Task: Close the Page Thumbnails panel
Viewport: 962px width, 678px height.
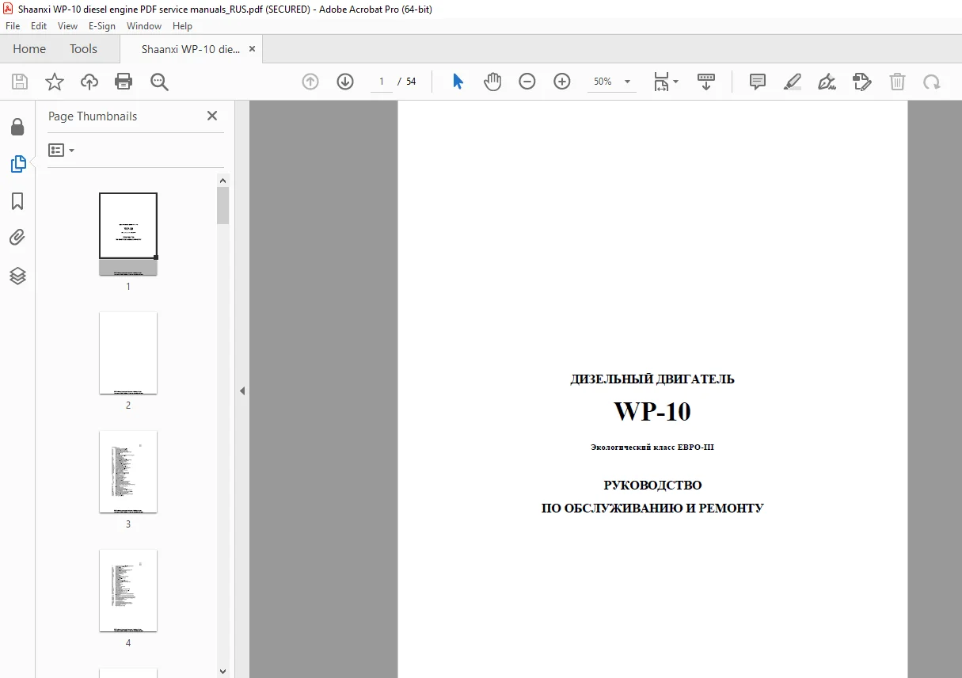Action: [x=211, y=116]
